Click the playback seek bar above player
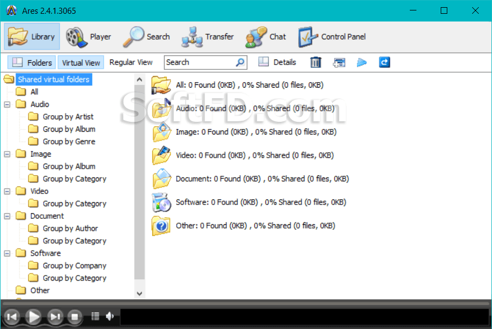This screenshot has width=492, height=329. tap(245, 304)
